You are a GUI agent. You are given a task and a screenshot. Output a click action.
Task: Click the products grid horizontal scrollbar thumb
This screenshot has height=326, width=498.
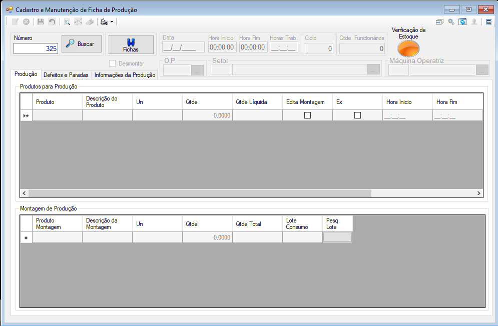coord(200,193)
